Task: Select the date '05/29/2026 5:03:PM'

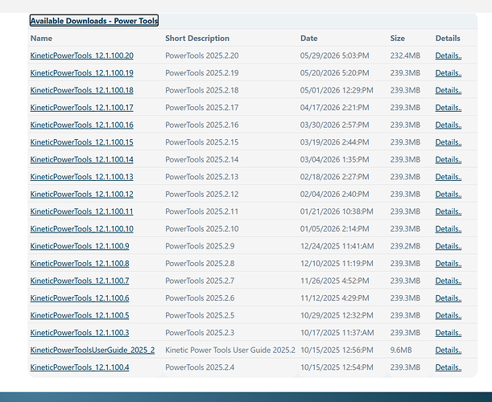Action: (x=335, y=55)
